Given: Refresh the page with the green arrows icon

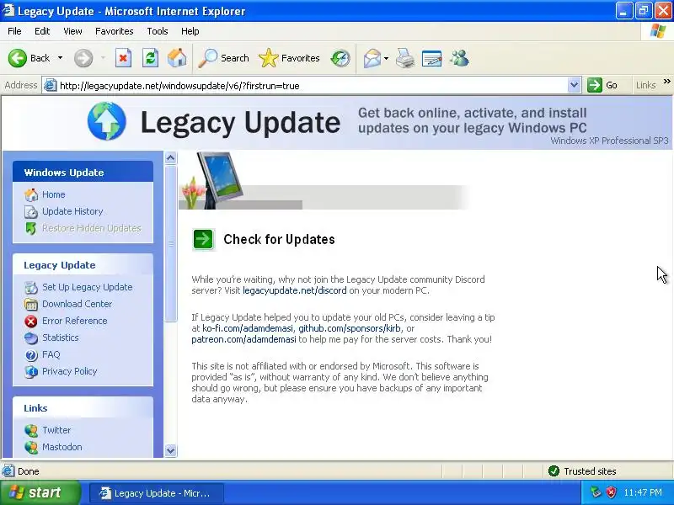Looking at the screenshot, I should (x=151, y=58).
